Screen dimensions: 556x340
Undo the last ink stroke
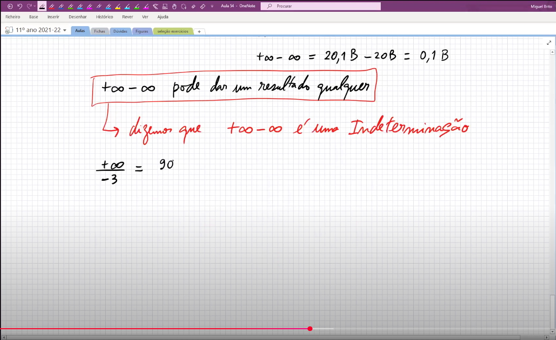[19, 6]
